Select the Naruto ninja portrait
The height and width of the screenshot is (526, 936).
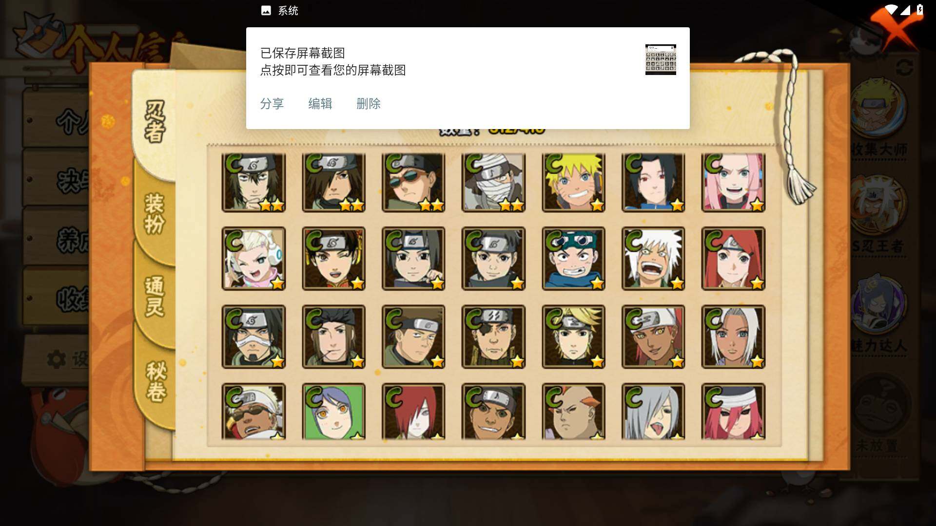[573, 183]
